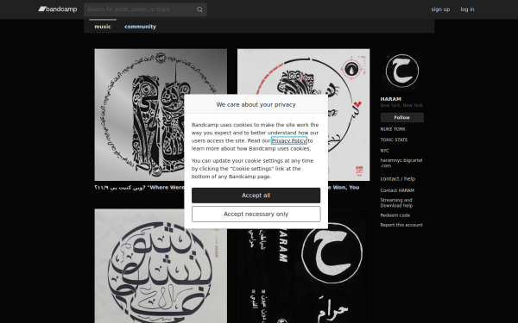Screen dimensions: 518x323
Task: Open the Contact HARAM link
Action: (x=397, y=190)
